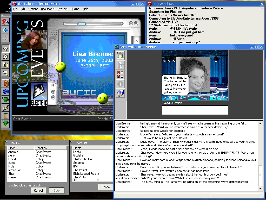Viewport: 266px width, 200px height.
Task: Save chat log with floppy scroll icon
Action: pos(120,93)
